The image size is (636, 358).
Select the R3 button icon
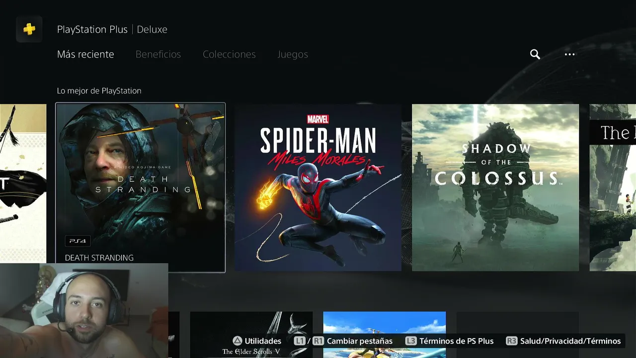coord(511,341)
